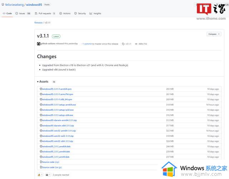Switch to the Issues tab

click(23, 14)
